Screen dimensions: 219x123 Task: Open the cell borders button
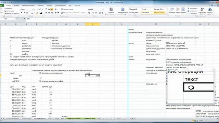point(32,13)
